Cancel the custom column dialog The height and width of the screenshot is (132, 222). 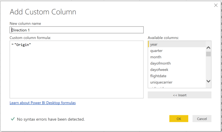tap(202, 119)
